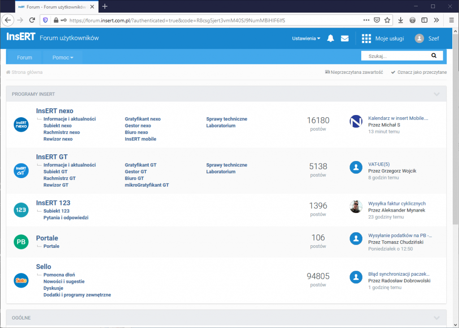Click the Sello forum icon
The height and width of the screenshot is (328, 459).
[21, 281]
